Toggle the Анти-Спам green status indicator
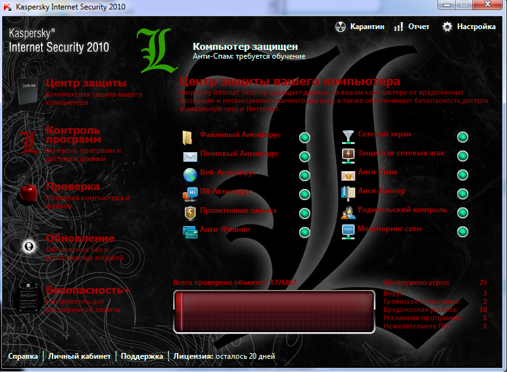Viewport: 507px width, 372px height. 463,175
